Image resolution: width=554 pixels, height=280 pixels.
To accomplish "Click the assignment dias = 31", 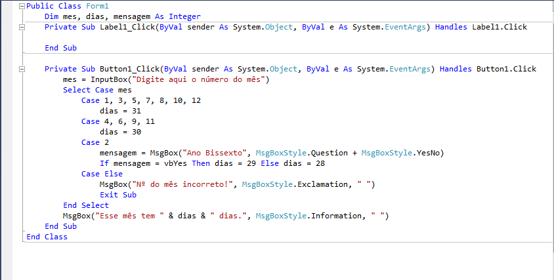I will point(121,111).
